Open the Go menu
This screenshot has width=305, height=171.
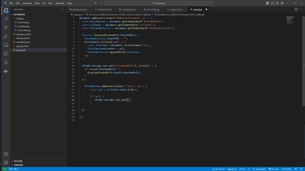pos(44,3)
